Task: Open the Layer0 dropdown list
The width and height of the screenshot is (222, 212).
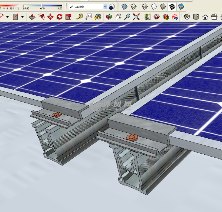Action: pyautogui.click(x=105, y=7)
